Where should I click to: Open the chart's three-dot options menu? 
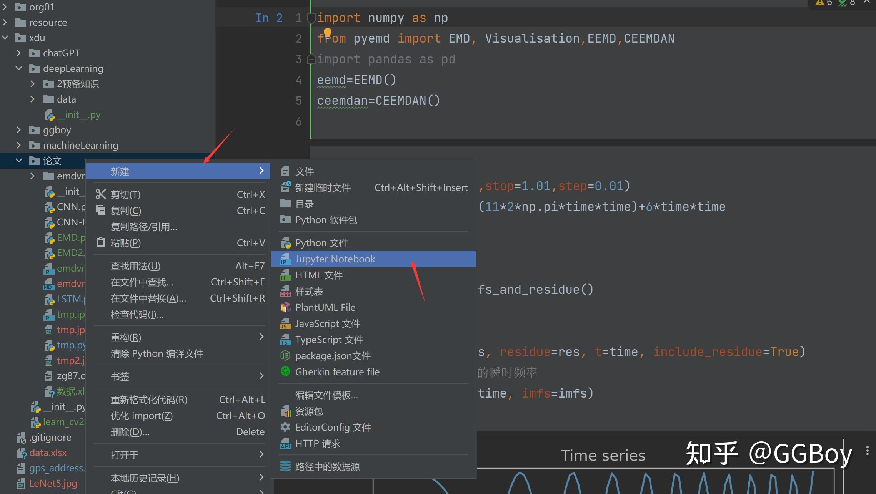pyautogui.click(x=867, y=451)
